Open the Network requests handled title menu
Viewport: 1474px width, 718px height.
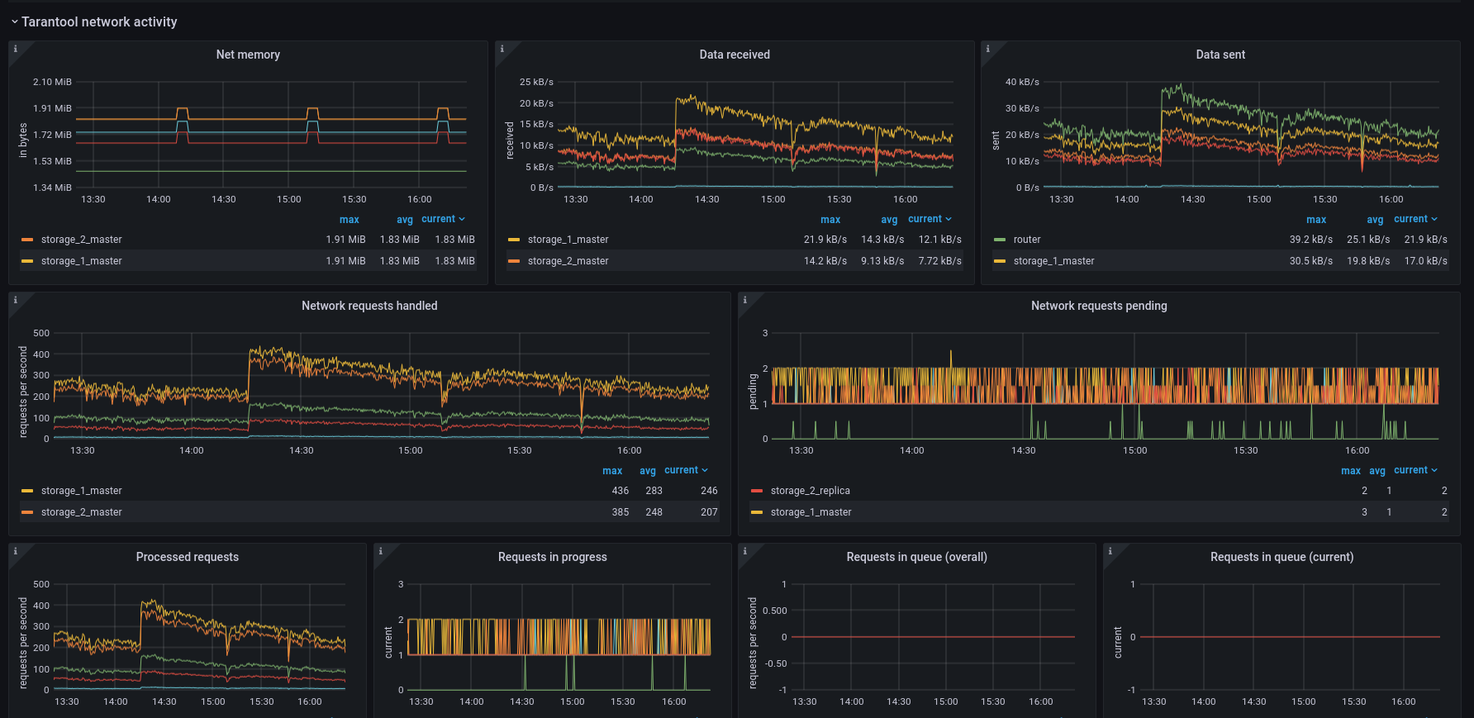tap(369, 306)
